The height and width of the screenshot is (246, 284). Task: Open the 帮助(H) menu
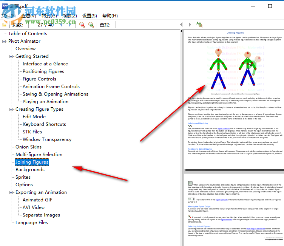pyautogui.click(x=110, y=16)
